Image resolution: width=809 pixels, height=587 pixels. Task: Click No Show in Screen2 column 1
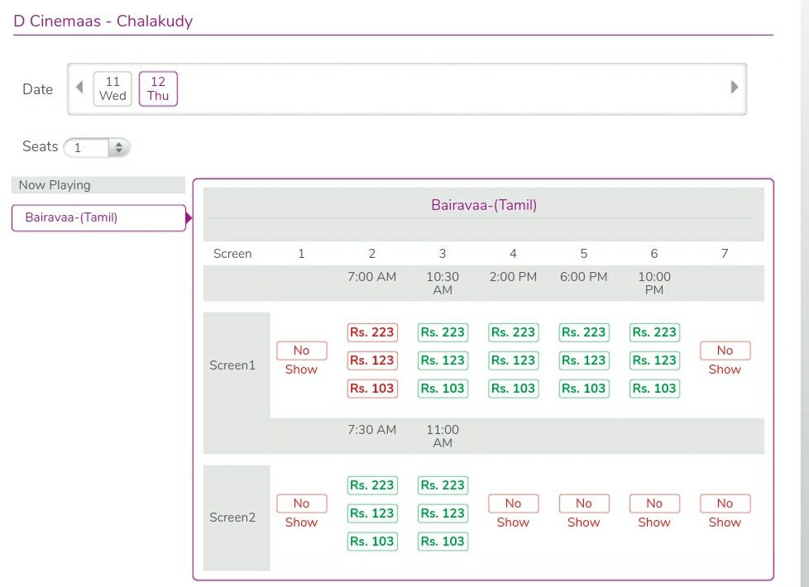(x=302, y=513)
